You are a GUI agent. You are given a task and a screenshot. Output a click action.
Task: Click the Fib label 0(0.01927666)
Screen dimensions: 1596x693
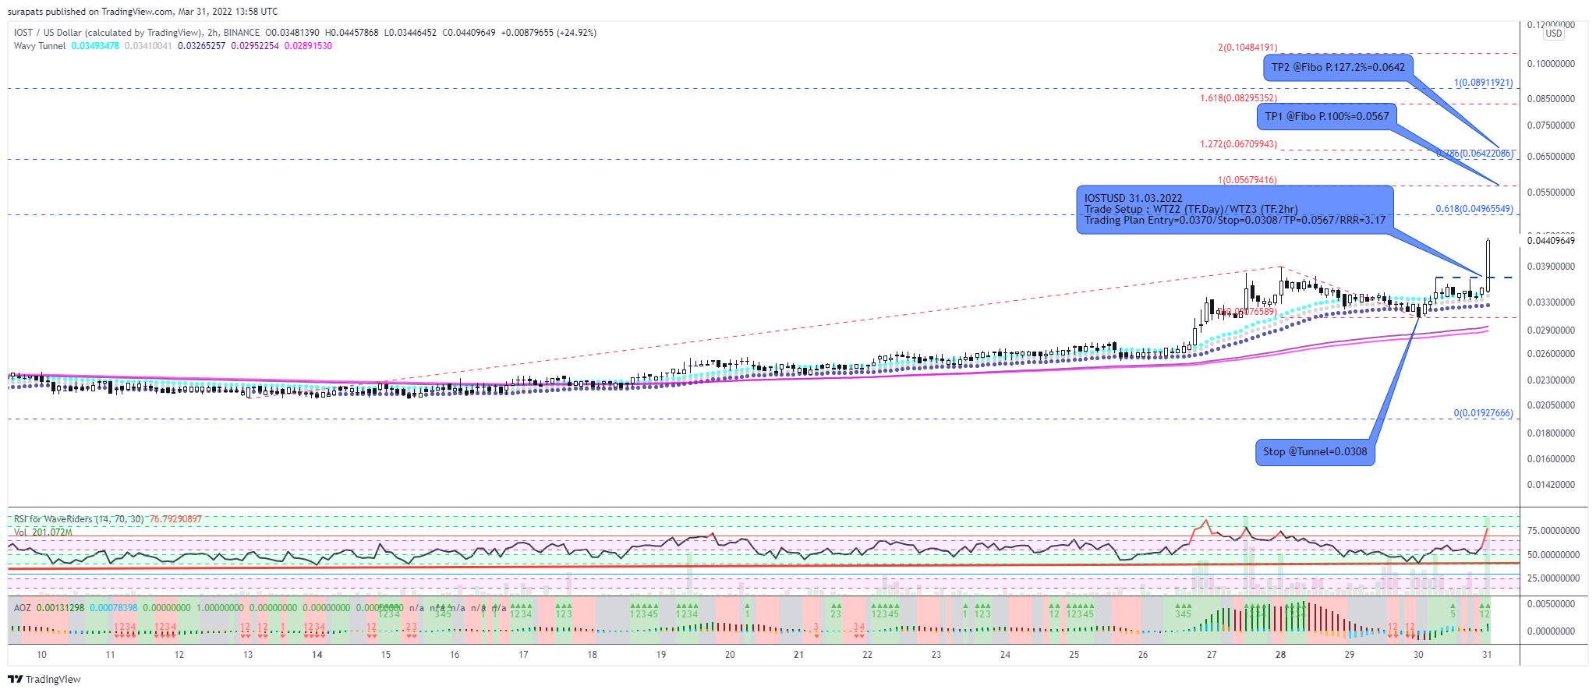tap(1483, 413)
